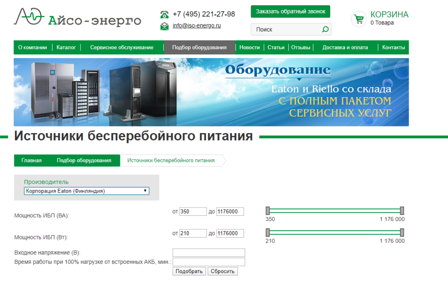Open the shopping cart icon
Image resolution: width=448 pixels, height=288 pixels.
[x=359, y=19]
